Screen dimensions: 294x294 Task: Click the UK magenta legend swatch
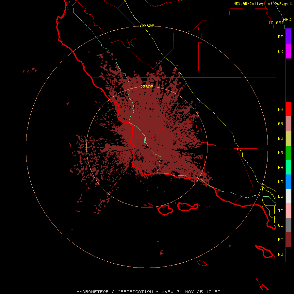coord(288,51)
